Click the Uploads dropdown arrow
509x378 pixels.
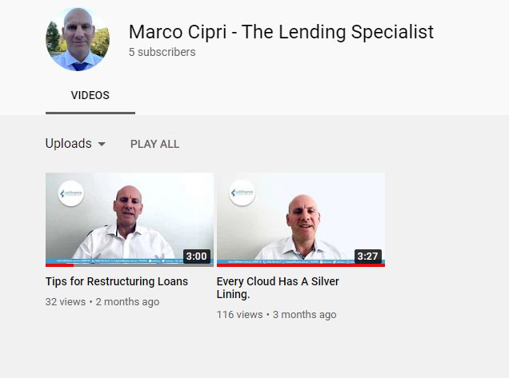click(x=102, y=144)
